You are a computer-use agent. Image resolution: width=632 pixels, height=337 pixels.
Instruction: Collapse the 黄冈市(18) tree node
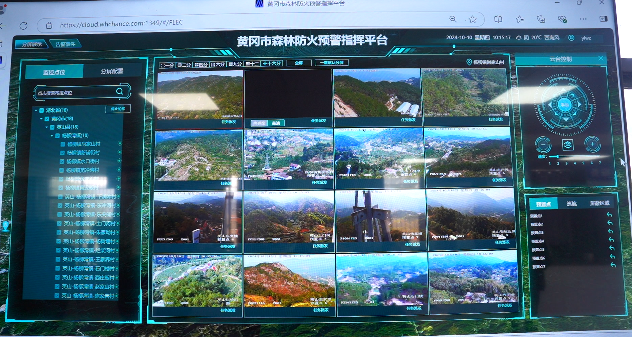pos(41,119)
